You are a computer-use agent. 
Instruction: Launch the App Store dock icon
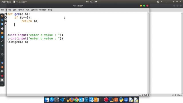[x=51, y=100]
